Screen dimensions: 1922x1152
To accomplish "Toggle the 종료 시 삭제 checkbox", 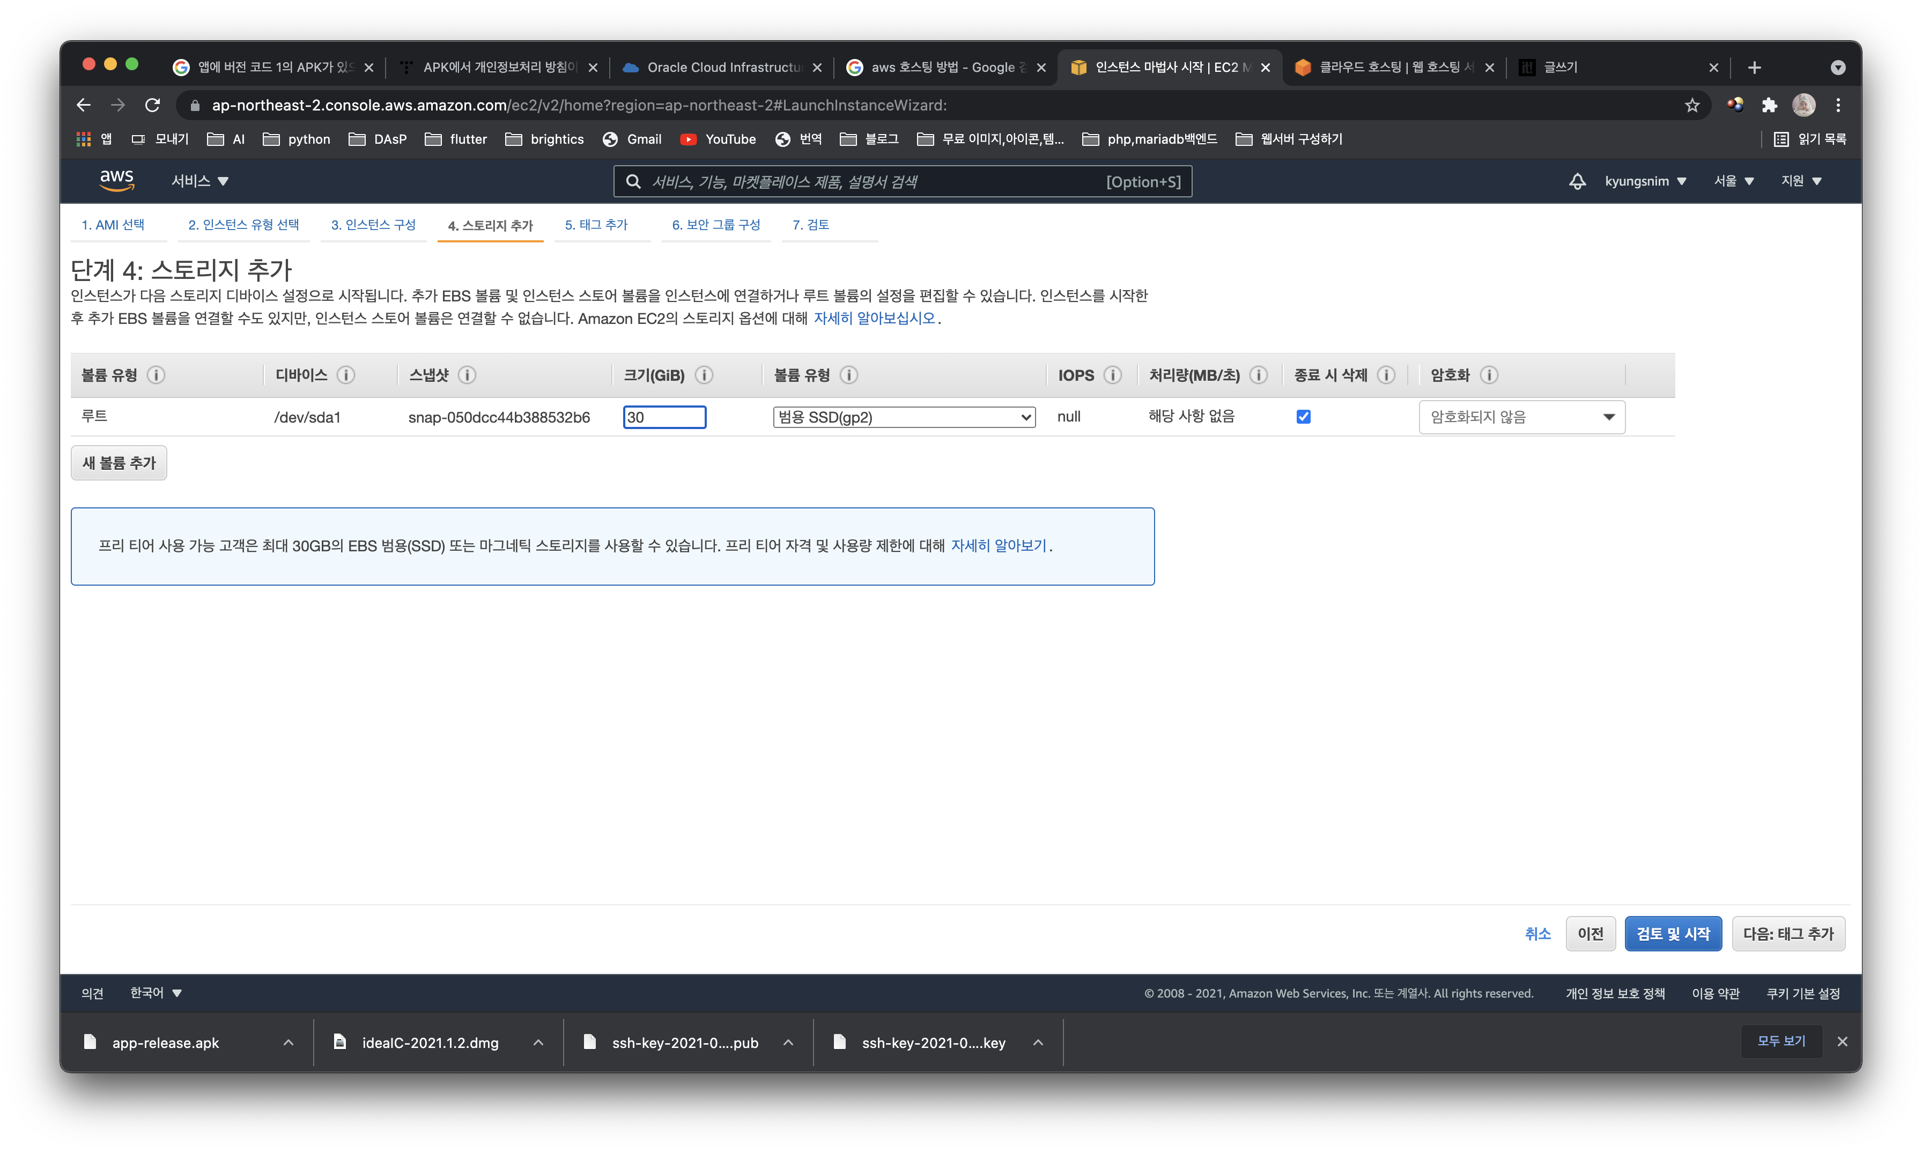I will click(x=1303, y=417).
